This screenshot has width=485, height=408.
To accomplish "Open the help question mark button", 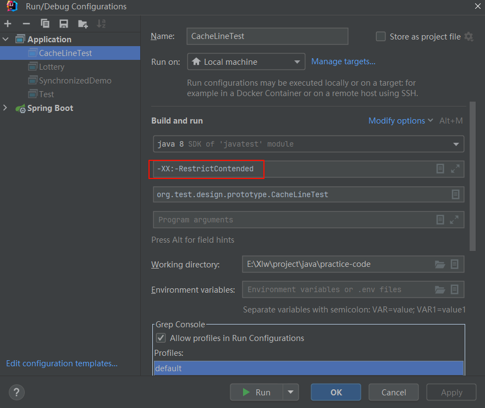I will [16, 392].
